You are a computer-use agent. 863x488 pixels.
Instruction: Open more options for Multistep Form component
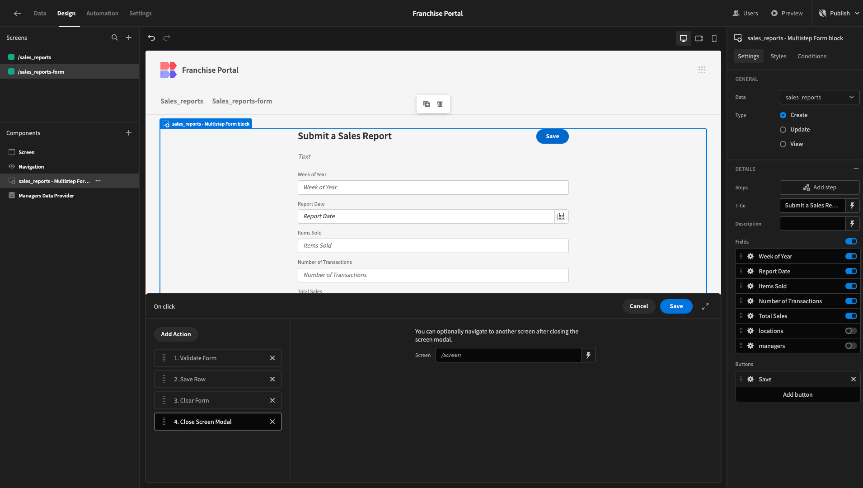(98, 181)
